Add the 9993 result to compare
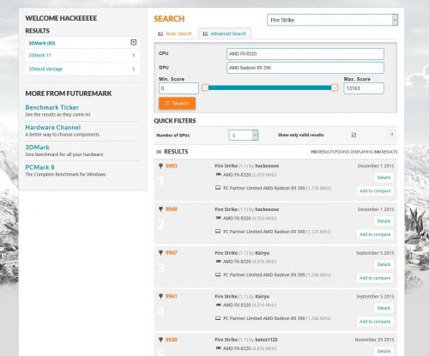 [x=375, y=190]
